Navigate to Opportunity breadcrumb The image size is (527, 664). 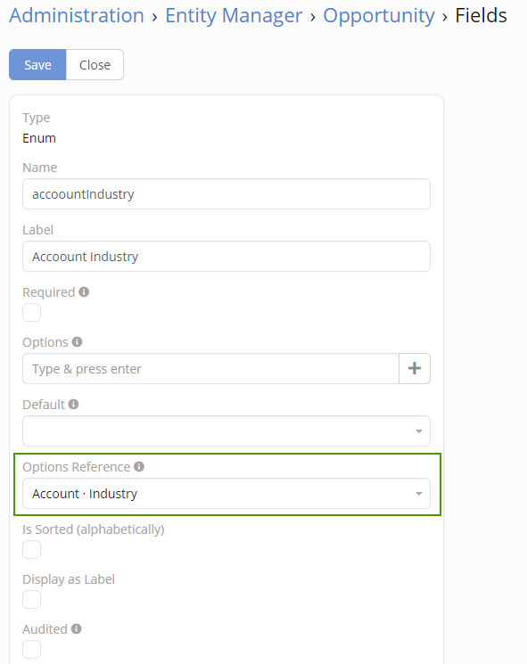click(379, 16)
